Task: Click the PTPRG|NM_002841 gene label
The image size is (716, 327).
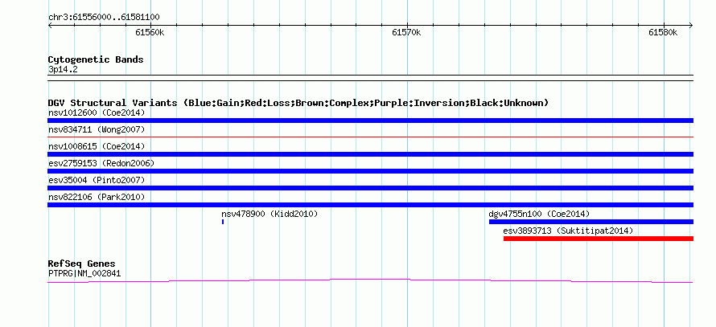Action: point(84,274)
